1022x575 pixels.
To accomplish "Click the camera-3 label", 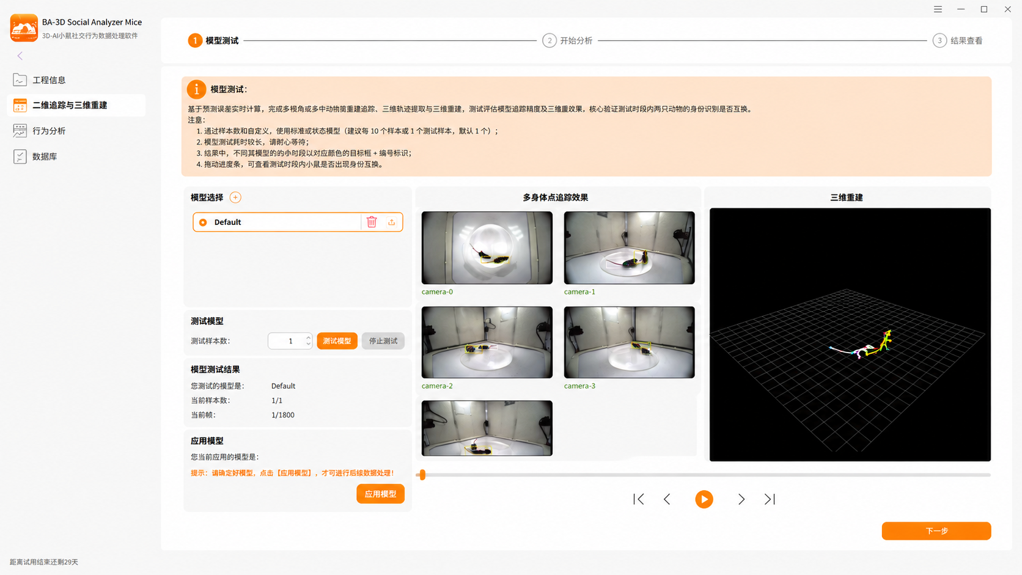I will [x=579, y=386].
